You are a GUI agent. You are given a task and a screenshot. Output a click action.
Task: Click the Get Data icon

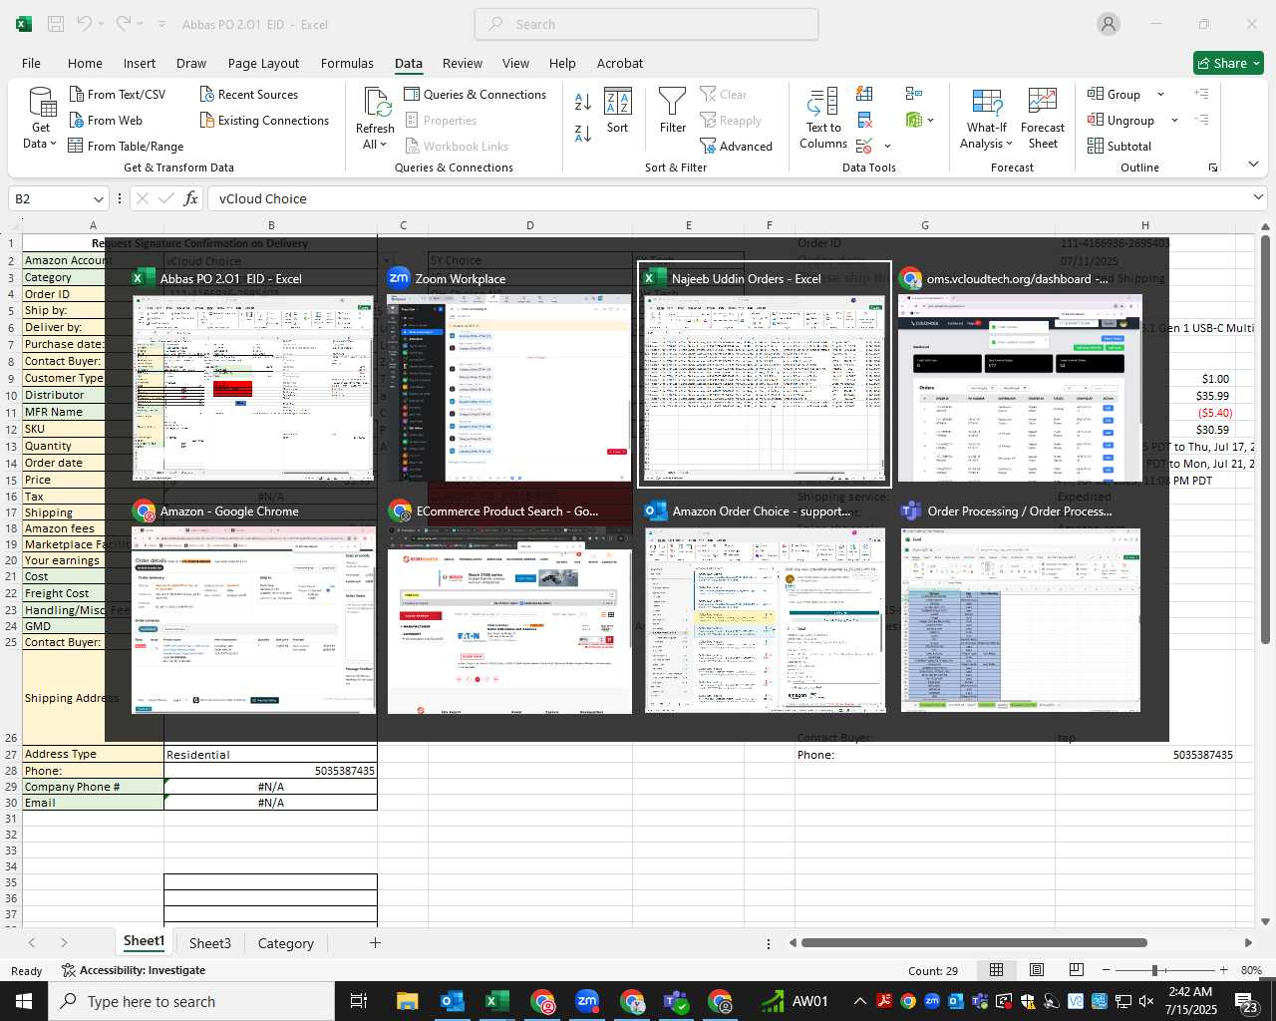click(42, 104)
